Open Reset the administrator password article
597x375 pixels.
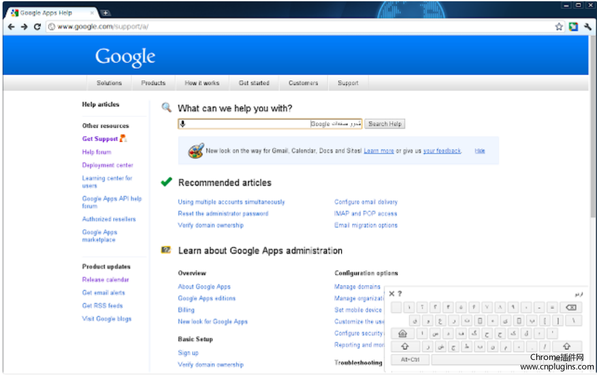[223, 214]
